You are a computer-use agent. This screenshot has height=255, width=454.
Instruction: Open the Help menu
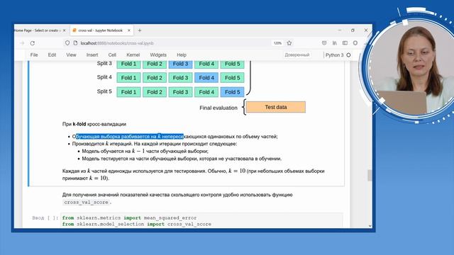(182, 55)
